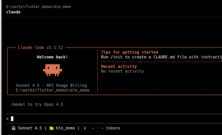Click the path text above the claude command
Image resolution: width=222 pixels, height=135 pixels.
point(39,7)
